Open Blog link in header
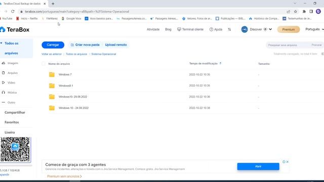 click(168, 29)
